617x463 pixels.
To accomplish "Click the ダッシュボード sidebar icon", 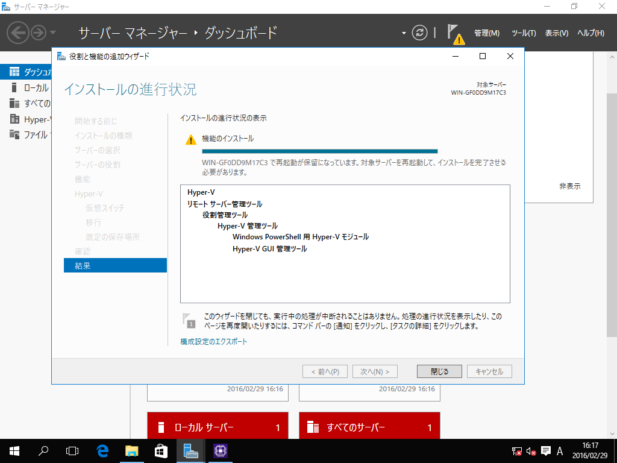I will click(14, 72).
